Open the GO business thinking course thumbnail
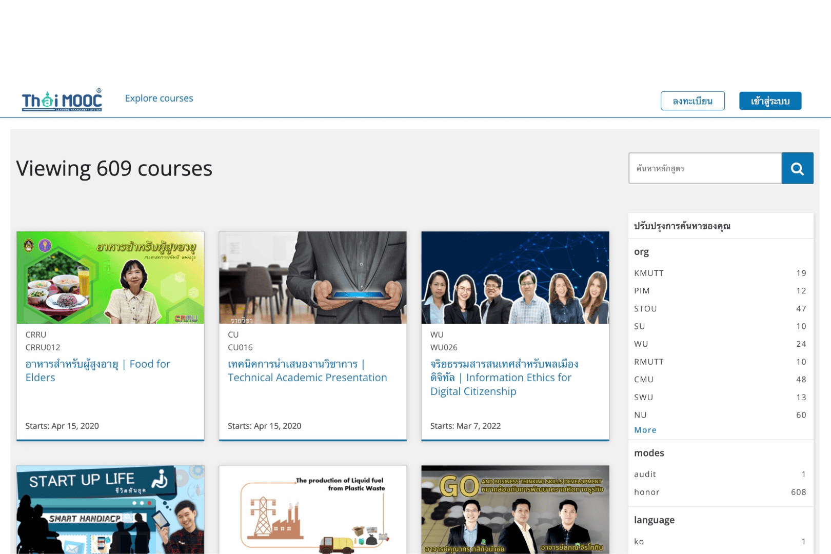The image size is (831, 554). click(x=515, y=509)
